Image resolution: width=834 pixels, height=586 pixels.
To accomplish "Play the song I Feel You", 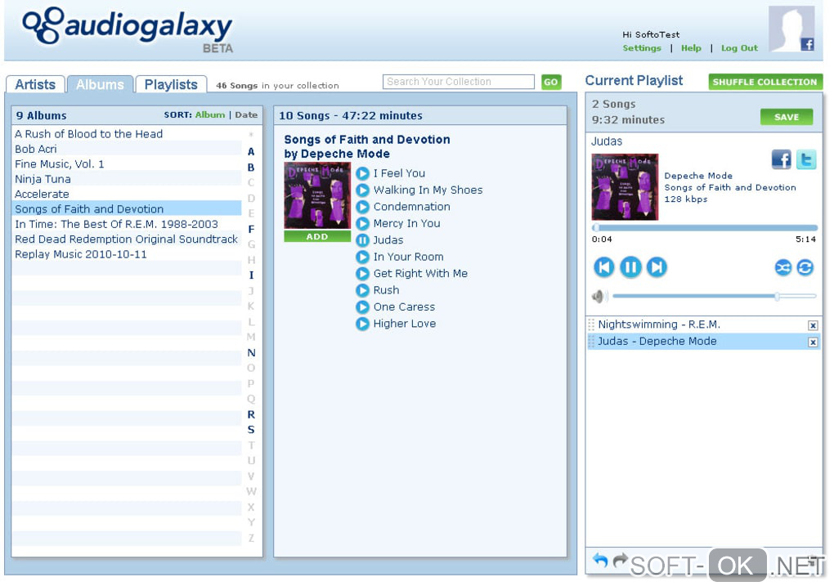I will click(x=362, y=173).
